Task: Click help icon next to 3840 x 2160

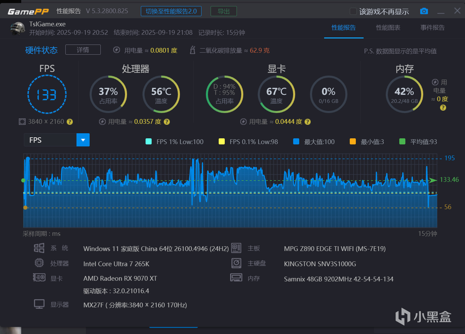Action: (70, 122)
